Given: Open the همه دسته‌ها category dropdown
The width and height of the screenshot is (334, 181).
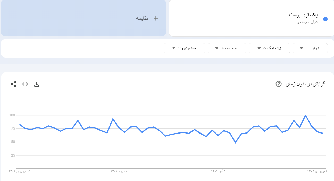Looking at the screenshot, I should tap(227, 48).
